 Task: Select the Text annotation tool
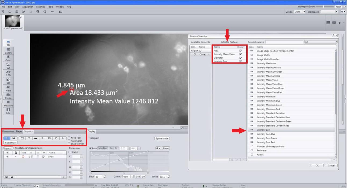(x=29, y=138)
